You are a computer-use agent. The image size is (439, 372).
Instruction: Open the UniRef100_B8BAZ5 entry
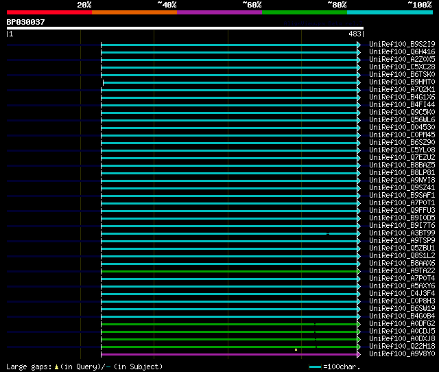point(402,165)
